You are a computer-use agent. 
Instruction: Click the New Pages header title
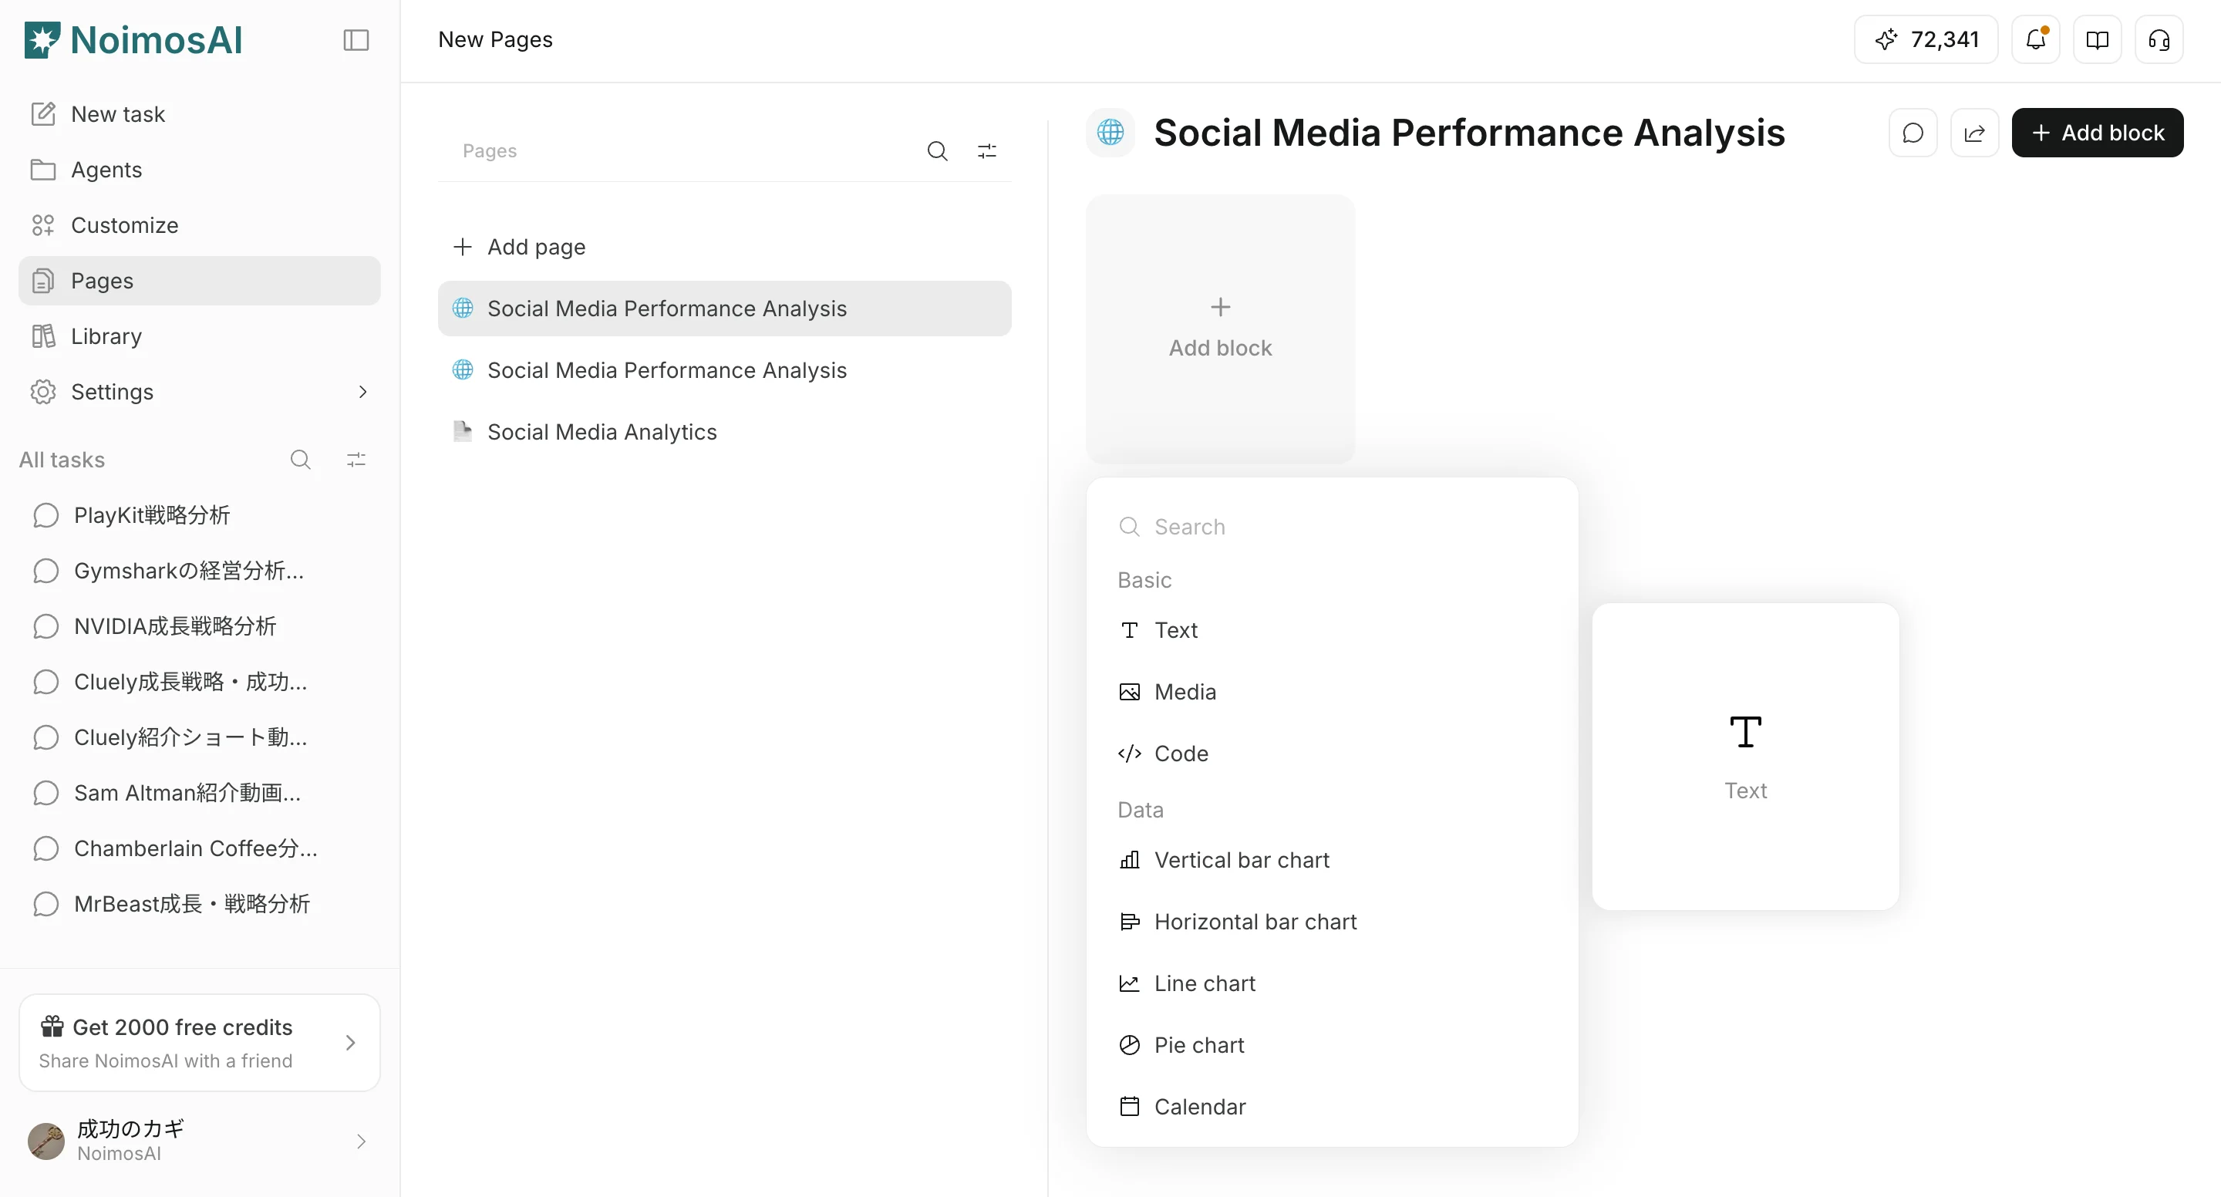(495, 39)
